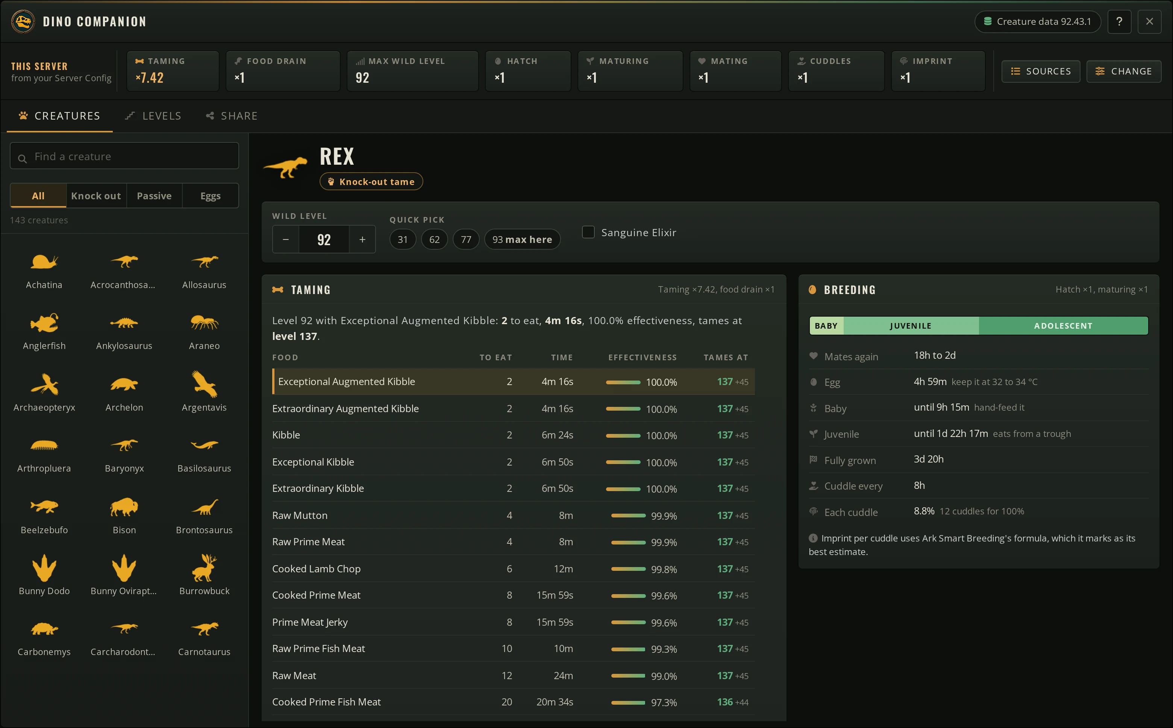This screenshot has height=728, width=1173.
Task: Select the Raw Mutton food row
Action: [513, 515]
